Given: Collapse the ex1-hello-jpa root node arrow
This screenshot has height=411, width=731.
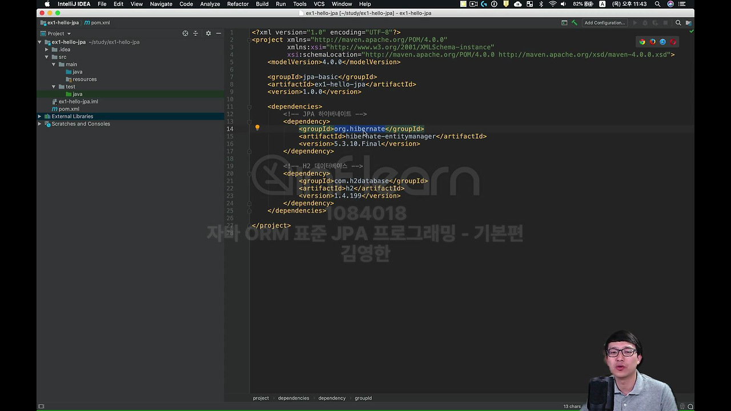Looking at the screenshot, I should point(40,42).
